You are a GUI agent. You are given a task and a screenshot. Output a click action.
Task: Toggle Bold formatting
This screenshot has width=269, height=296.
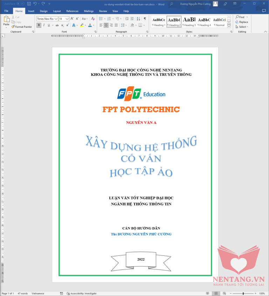coord(39,25)
